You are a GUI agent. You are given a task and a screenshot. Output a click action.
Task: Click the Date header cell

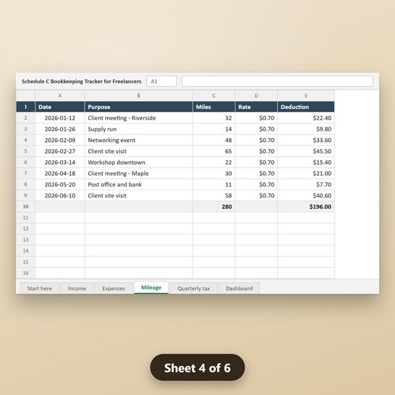[60, 107]
